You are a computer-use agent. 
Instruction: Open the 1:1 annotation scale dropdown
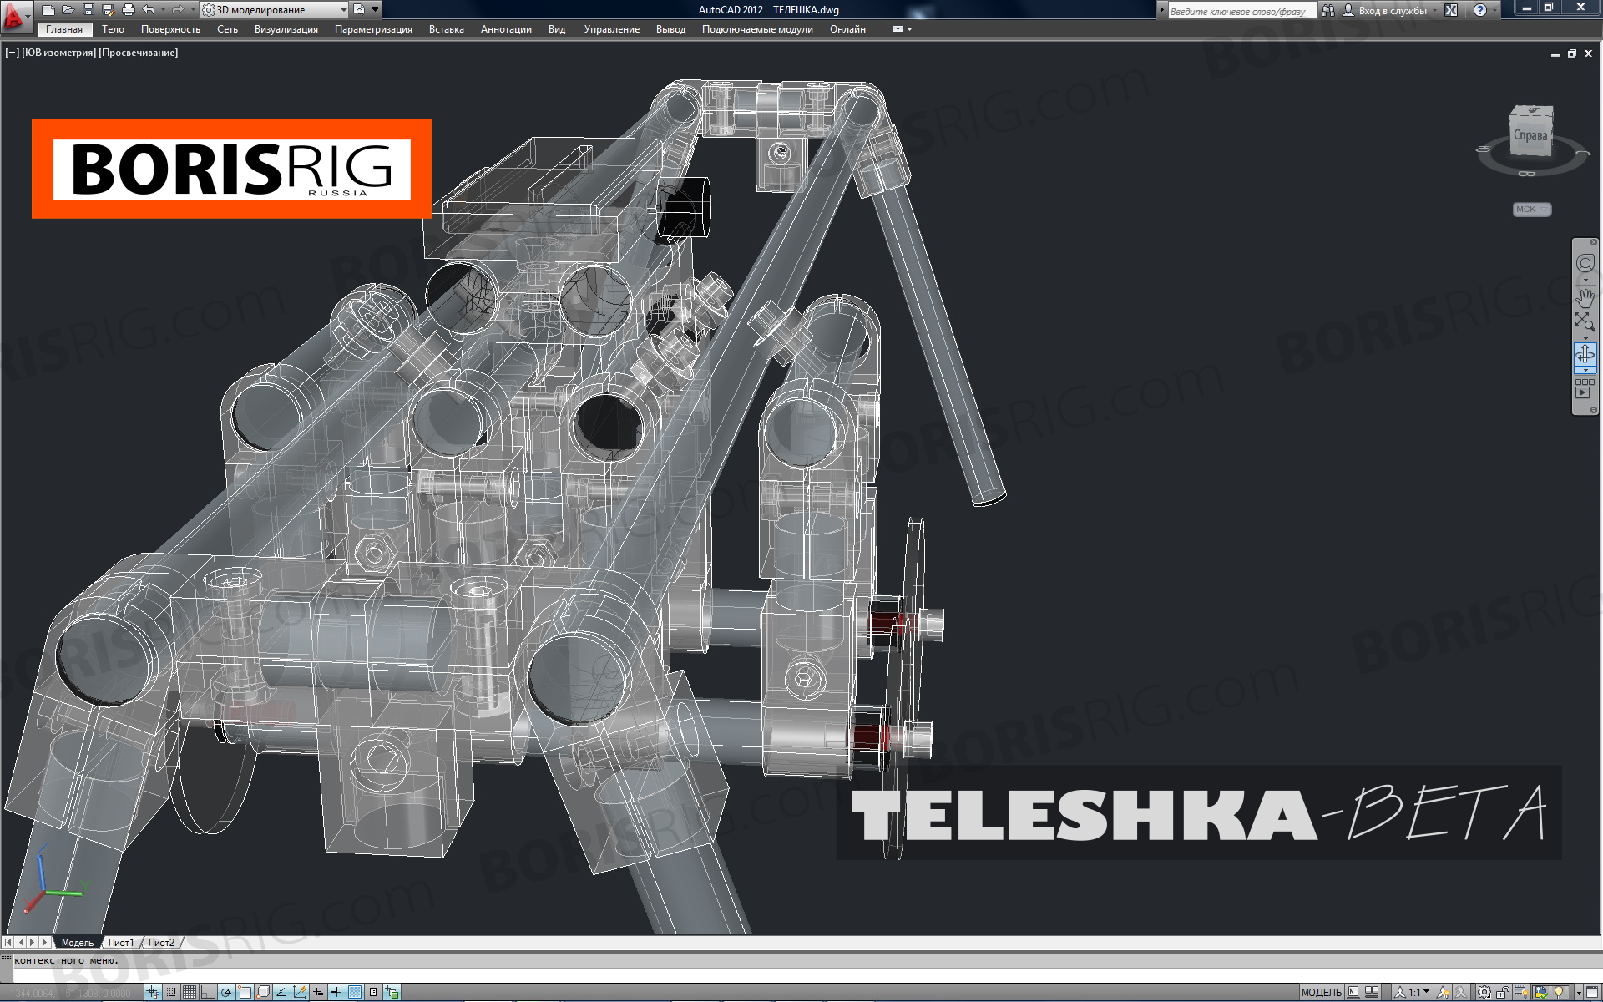point(1413,992)
